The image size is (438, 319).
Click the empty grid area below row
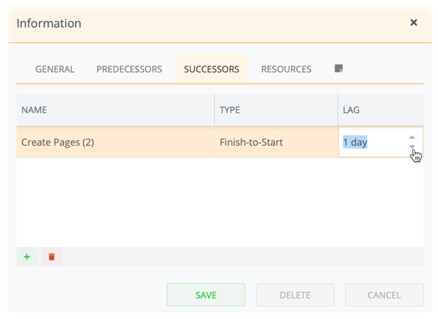point(220,202)
